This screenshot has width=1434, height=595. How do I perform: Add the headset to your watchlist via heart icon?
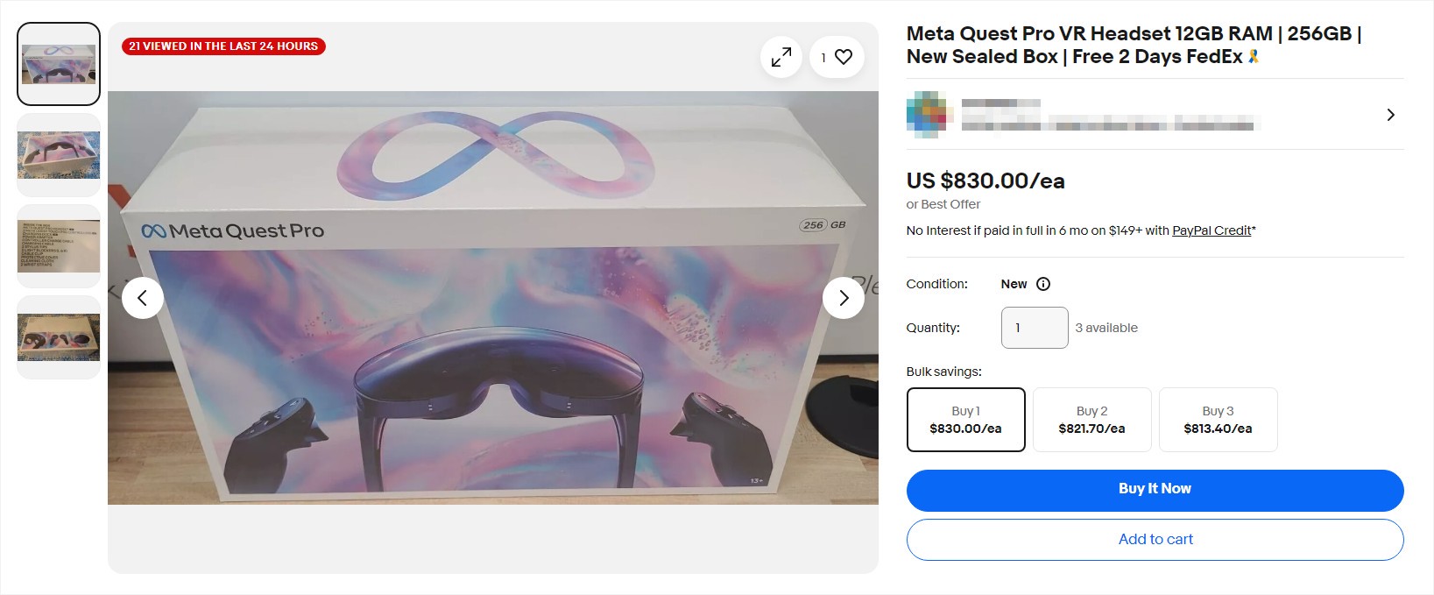pos(843,56)
